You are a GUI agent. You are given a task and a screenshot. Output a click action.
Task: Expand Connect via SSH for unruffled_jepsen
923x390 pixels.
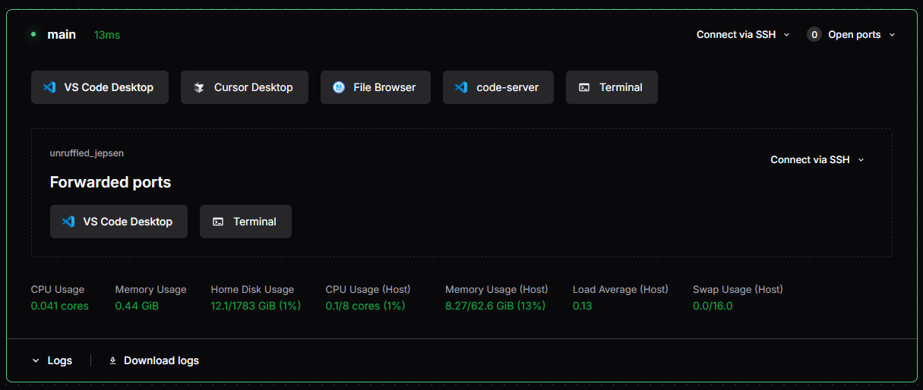click(x=817, y=159)
